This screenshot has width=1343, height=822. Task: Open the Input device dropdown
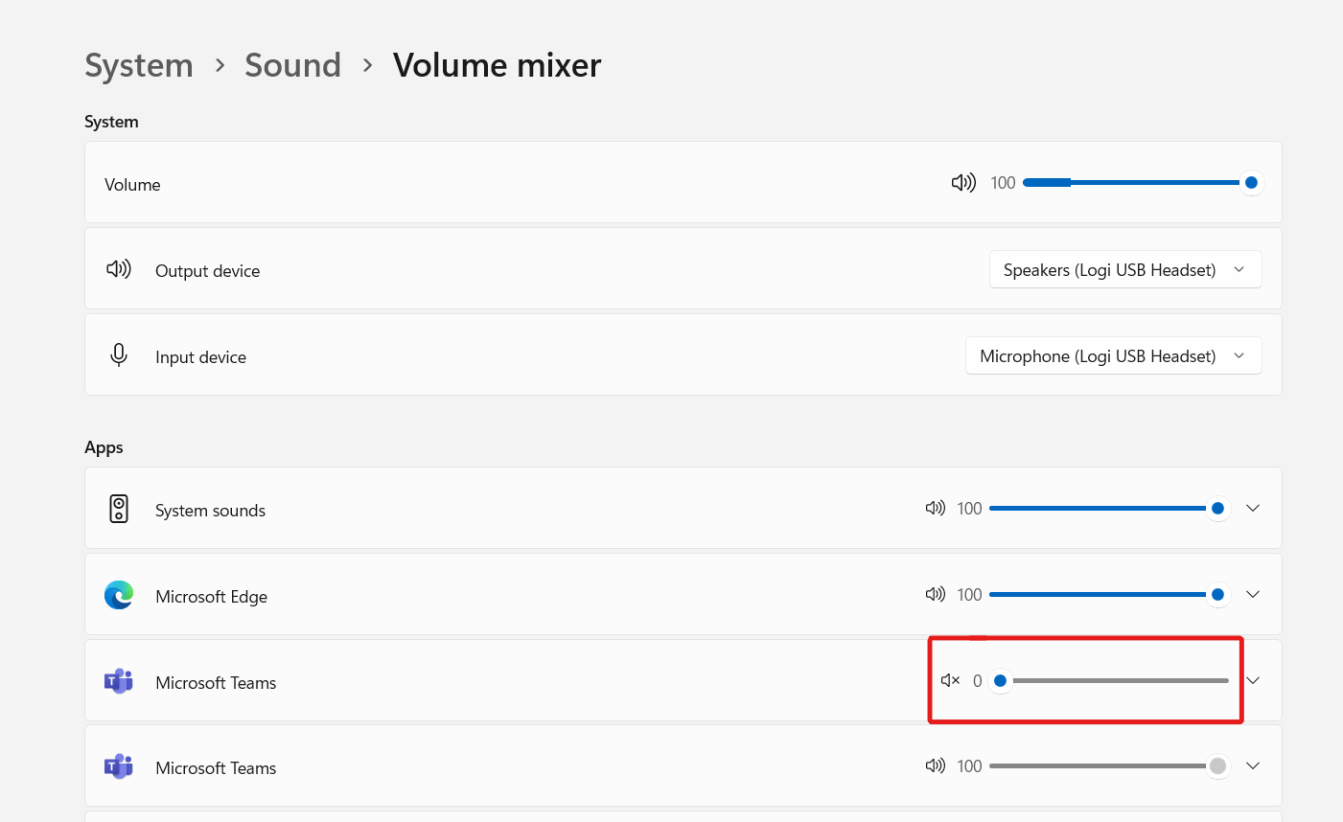1113,355
